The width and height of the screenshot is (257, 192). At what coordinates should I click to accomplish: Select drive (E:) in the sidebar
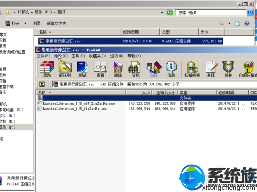(x=8, y=121)
